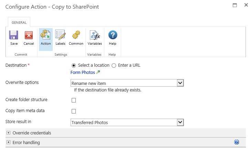Switch to the GENERAL ribbon tab
Image resolution: width=249 pixels, height=153 pixels.
click(19, 22)
